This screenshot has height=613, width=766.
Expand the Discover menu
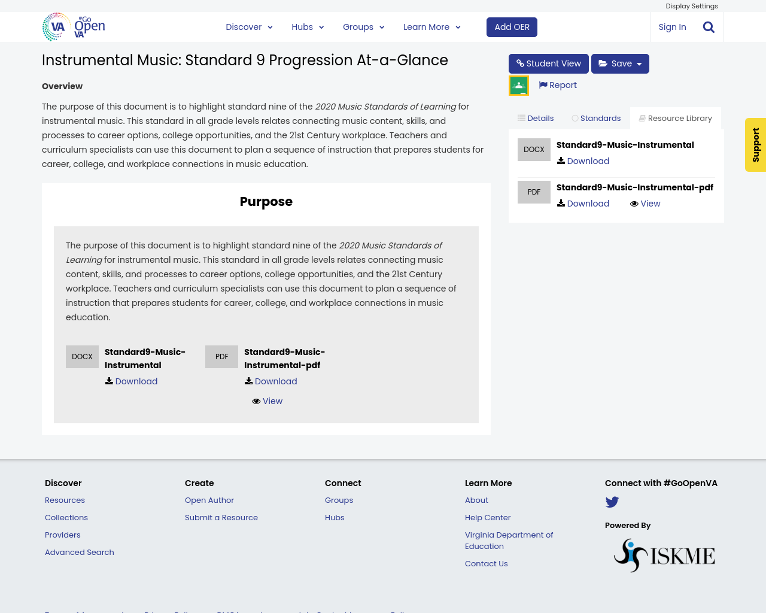[249, 26]
